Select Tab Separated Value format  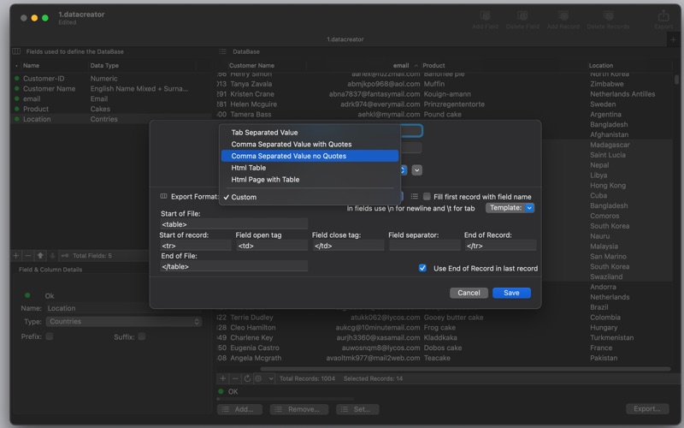coord(264,133)
